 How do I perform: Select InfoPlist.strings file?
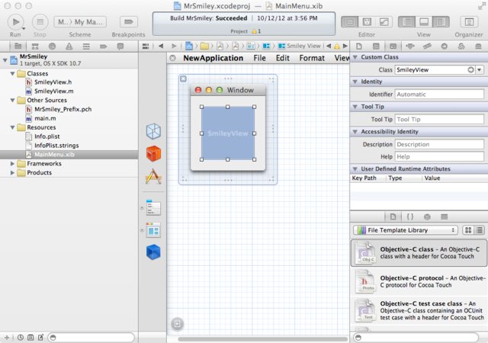pos(56,146)
